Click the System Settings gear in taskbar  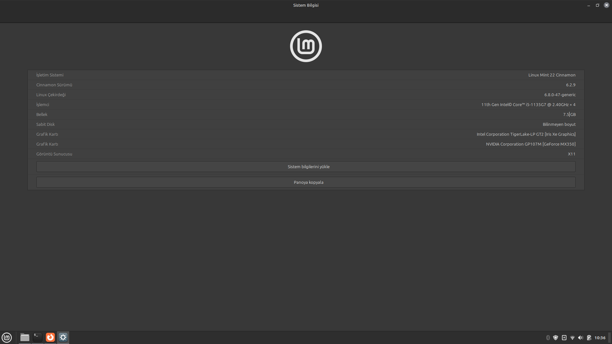coord(63,337)
